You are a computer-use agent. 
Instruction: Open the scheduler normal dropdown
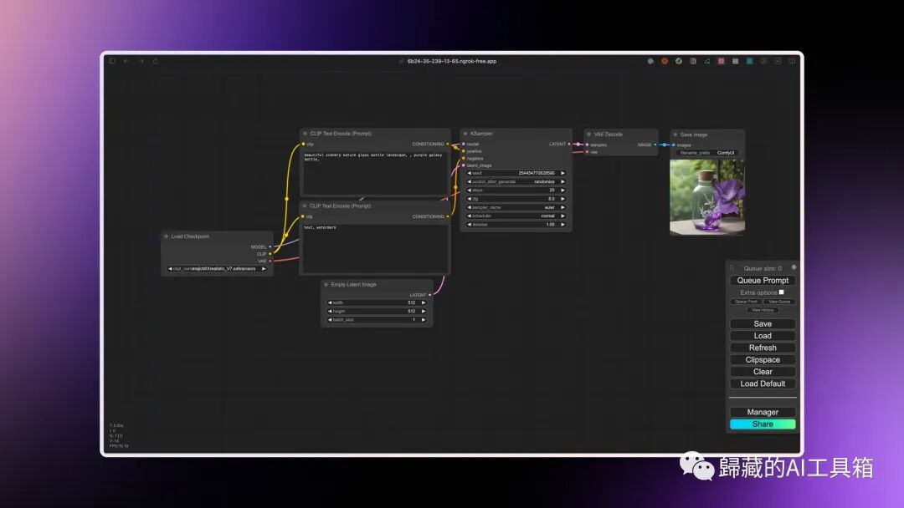point(516,216)
